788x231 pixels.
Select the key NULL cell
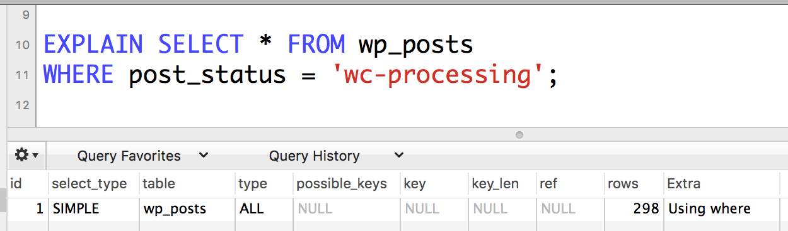[x=434, y=208]
